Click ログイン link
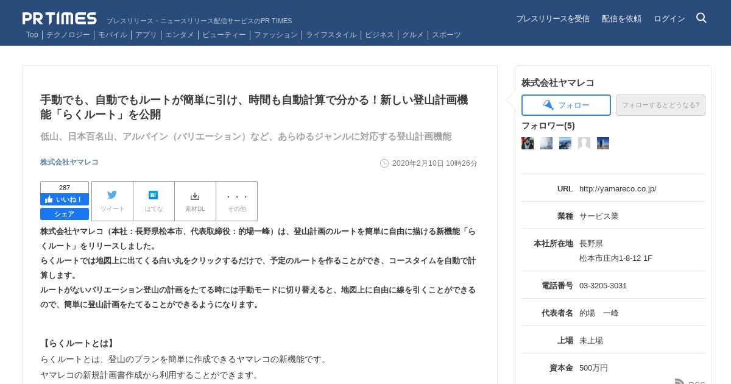Screen dimensions: 731x384 point(669,19)
